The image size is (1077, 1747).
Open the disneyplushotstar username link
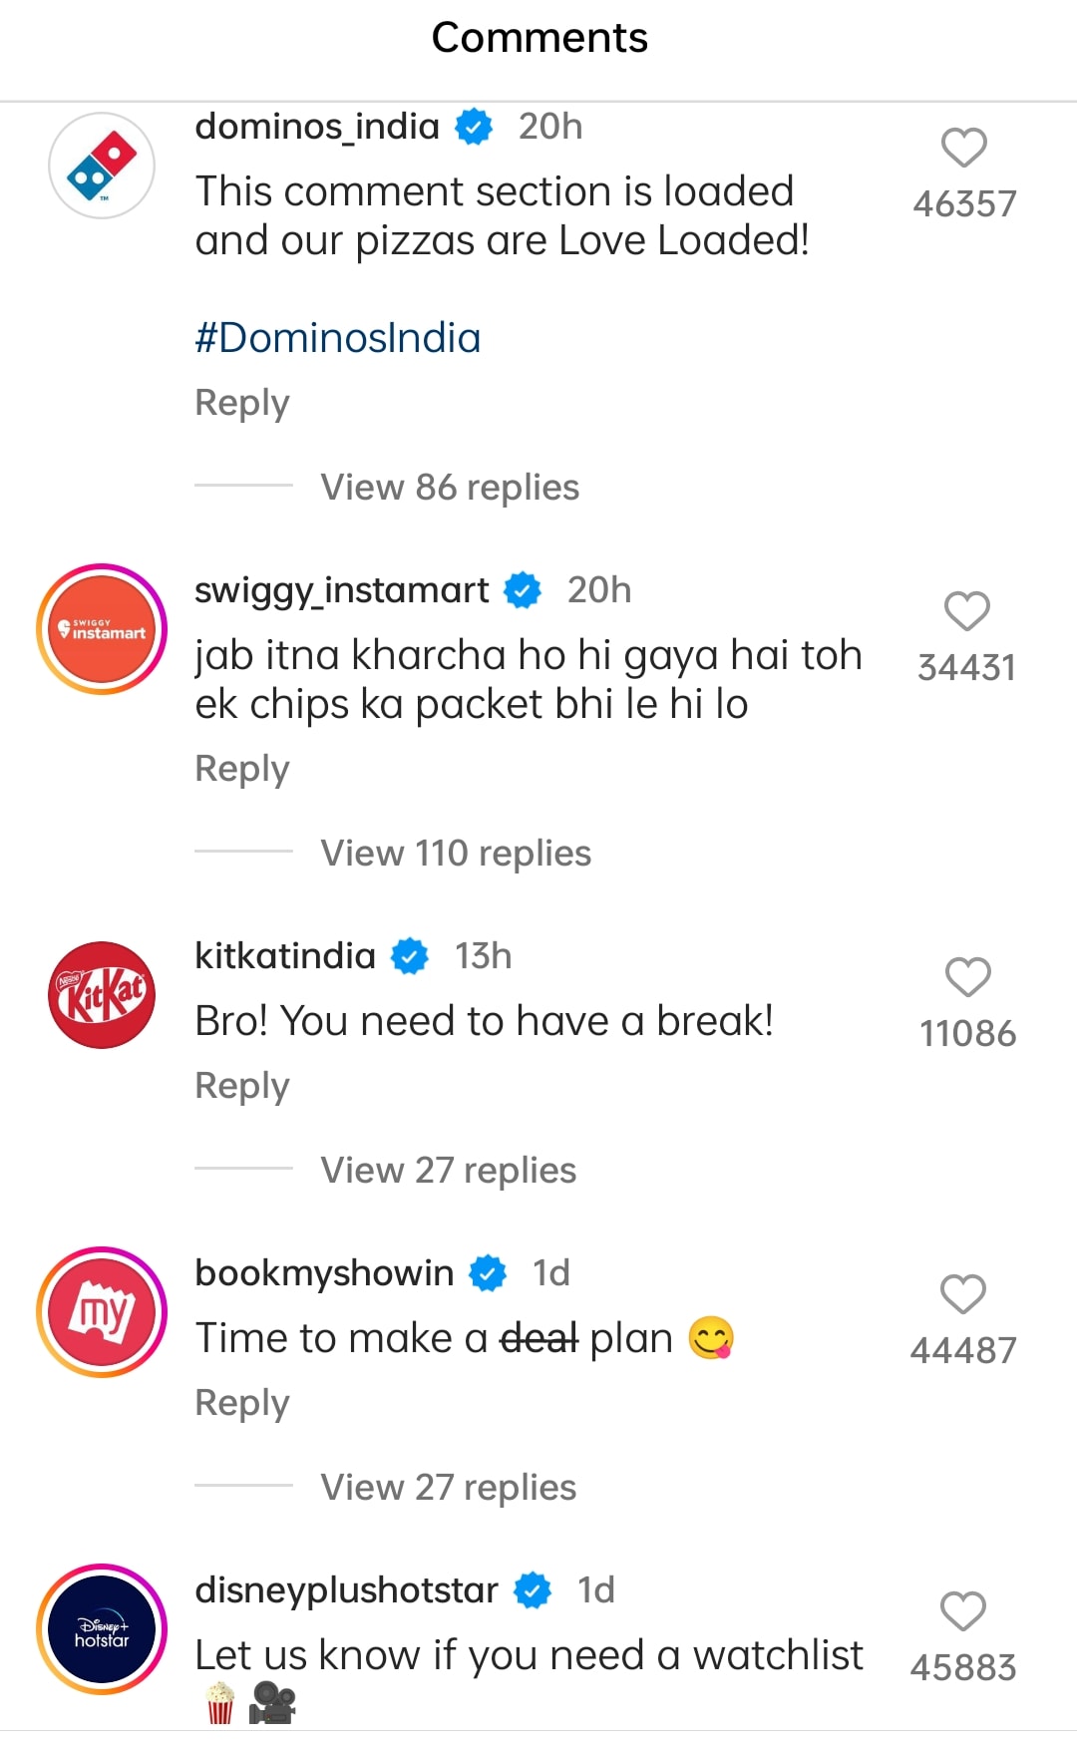[x=346, y=1590]
